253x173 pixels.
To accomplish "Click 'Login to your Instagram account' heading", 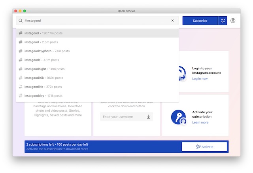I will pyautogui.click(x=206, y=70).
